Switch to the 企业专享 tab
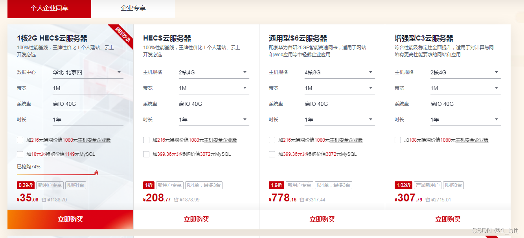524x238 pixels. pyautogui.click(x=133, y=8)
